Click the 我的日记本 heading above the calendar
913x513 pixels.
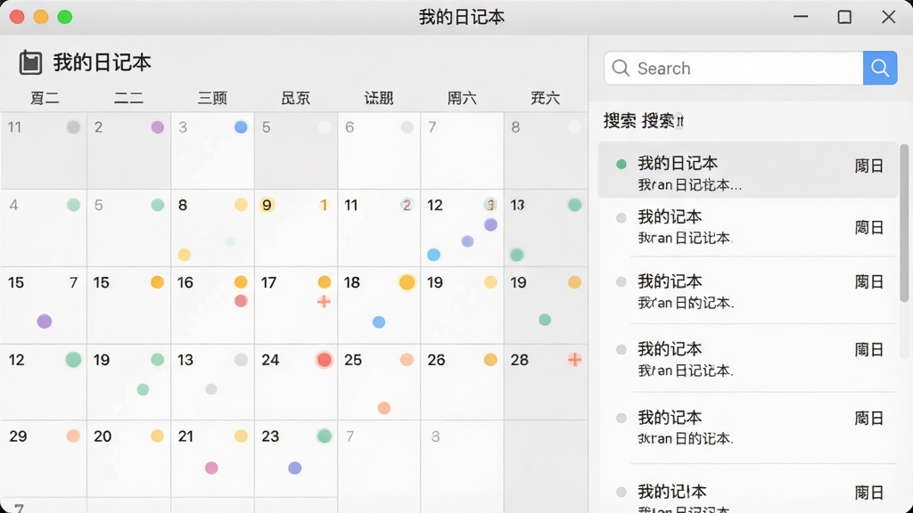(102, 62)
